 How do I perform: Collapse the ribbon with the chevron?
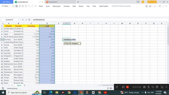tap(166, 6)
